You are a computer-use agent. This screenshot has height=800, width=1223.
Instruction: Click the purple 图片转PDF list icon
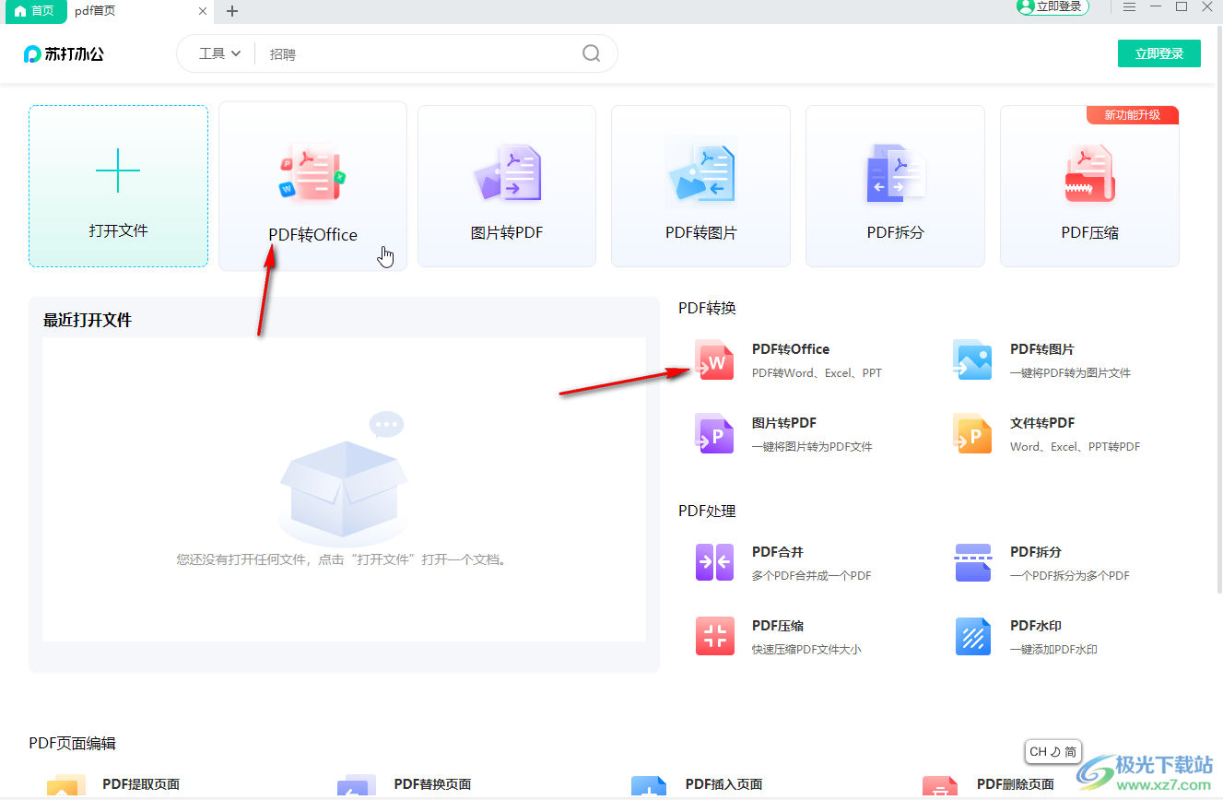click(x=714, y=434)
